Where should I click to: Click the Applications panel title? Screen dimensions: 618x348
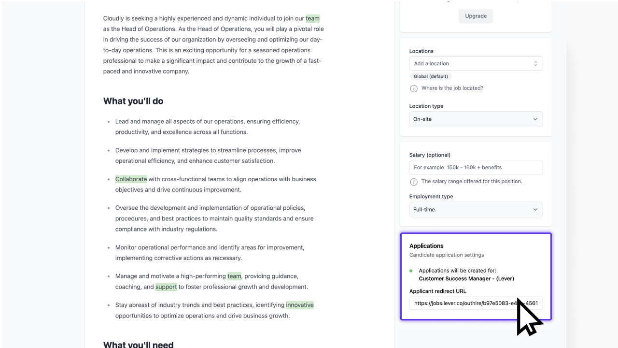point(426,246)
